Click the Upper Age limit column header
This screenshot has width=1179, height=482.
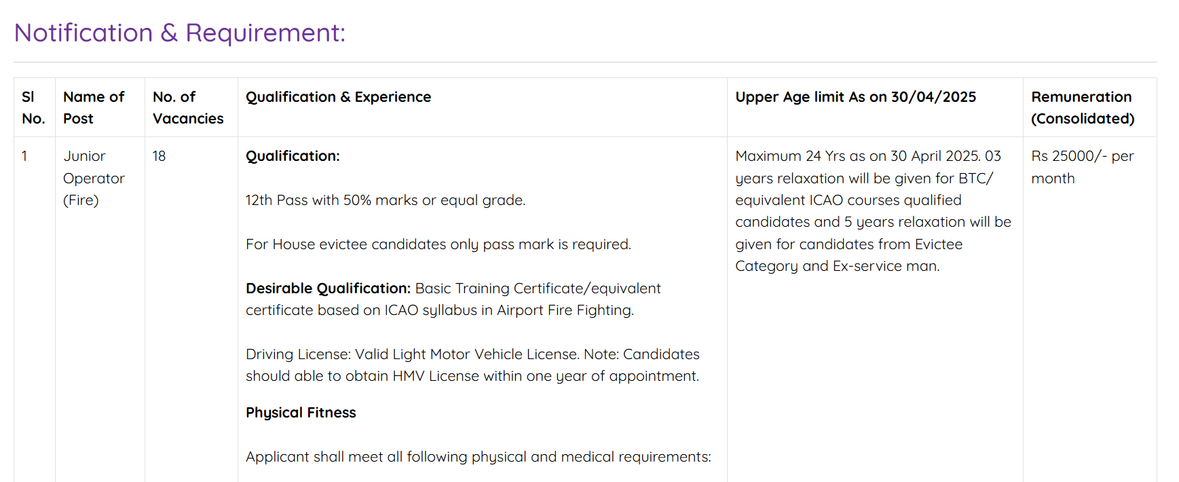click(x=855, y=97)
